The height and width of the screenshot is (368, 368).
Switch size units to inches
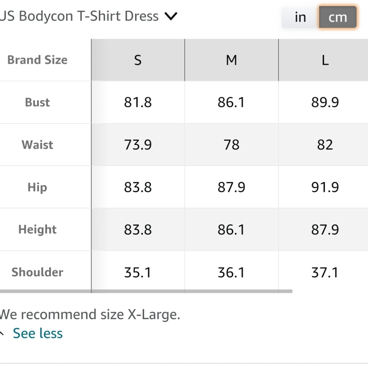[300, 17]
